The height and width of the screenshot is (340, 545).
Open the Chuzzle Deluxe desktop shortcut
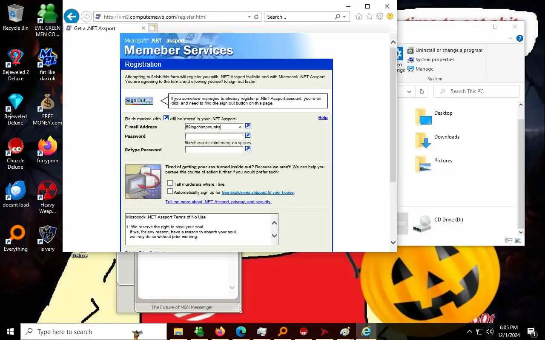click(x=16, y=153)
